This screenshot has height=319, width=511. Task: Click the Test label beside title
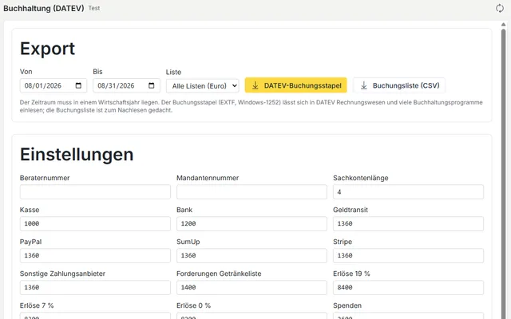pos(94,9)
